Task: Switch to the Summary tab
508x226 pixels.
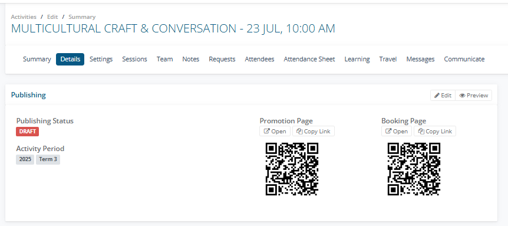Action: click(x=37, y=60)
